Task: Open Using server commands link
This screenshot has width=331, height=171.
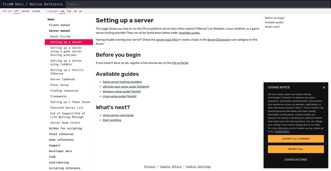Action: 118,115
